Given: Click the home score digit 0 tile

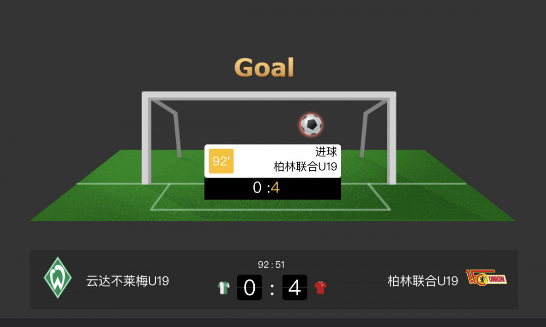Looking at the screenshot, I should pyautogui.click(x=249, y=288).
